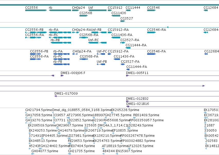The width and height of the screenshot is (219, 155).
Task: Click the CHOp24-RA transcript label
Action: point(82,30)
